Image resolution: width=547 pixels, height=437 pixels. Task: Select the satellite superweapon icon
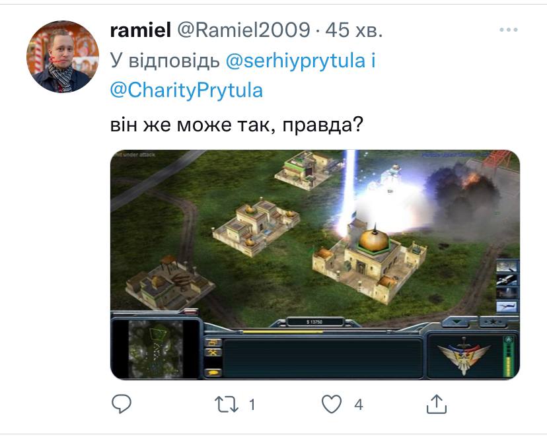(507, 279)
